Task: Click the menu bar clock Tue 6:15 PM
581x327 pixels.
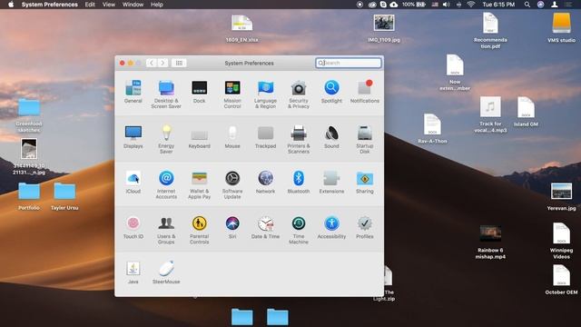Action: click(498, 5)
